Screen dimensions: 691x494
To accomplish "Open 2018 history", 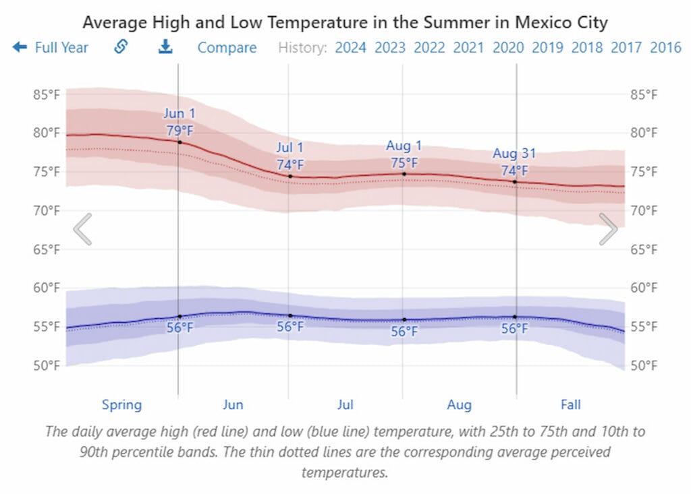I will click(x=587, y=48).
